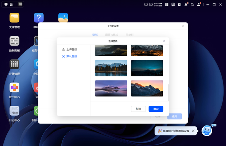This screenshot has width=226, height=146.
Task: Open the 应用中心 app center icon
Action: 14,87
